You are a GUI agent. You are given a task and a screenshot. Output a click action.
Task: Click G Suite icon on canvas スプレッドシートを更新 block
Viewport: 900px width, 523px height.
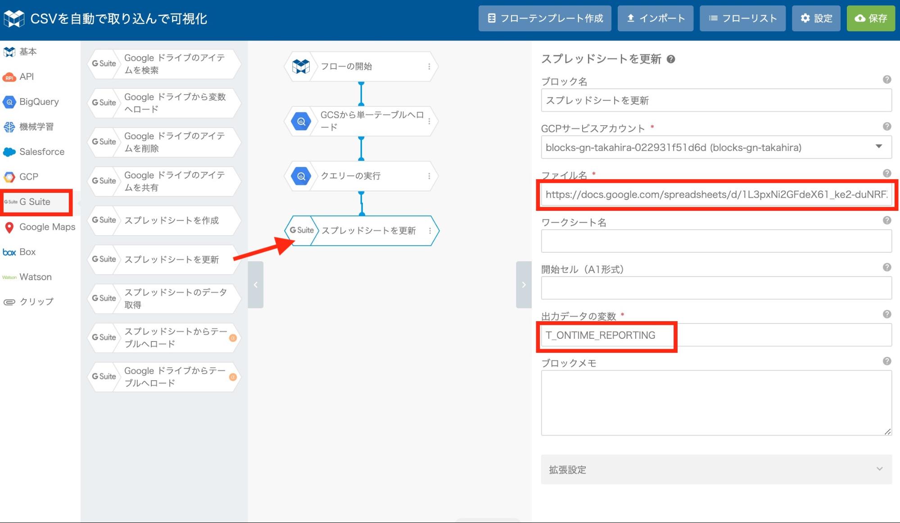pyautogui.click(x=301, y=230)
